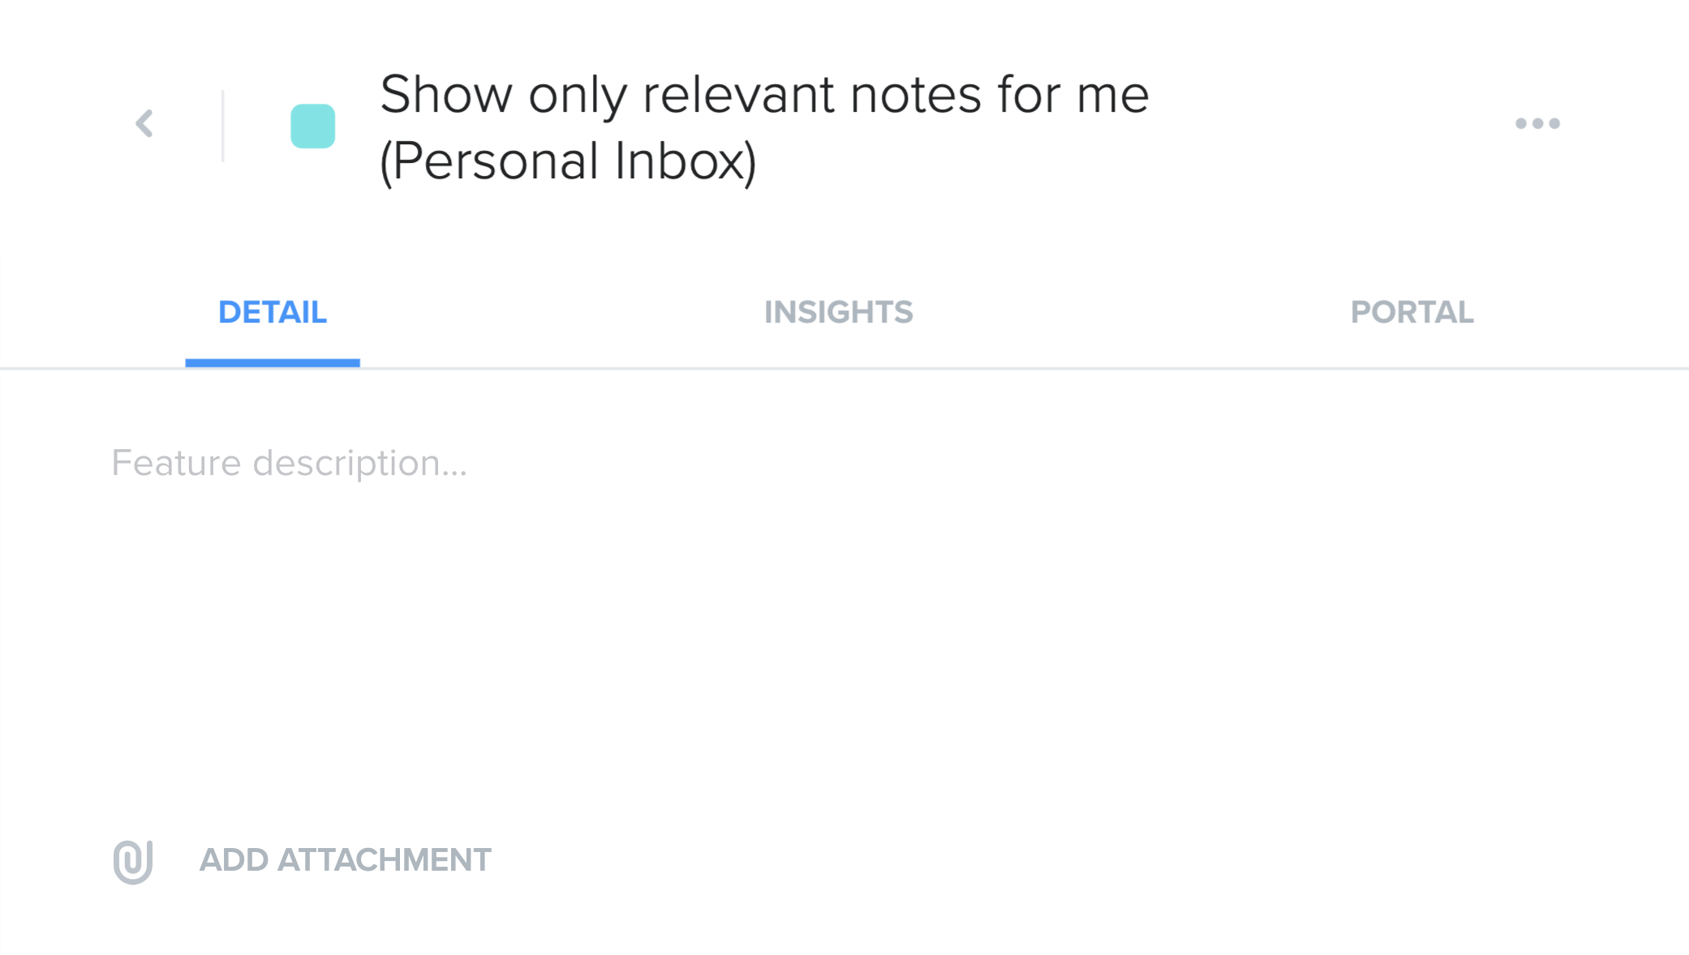This screenshot has height=955, width=1689.
Task: Click the ADD ATTACHMENT label
Action: coord(346,860)
